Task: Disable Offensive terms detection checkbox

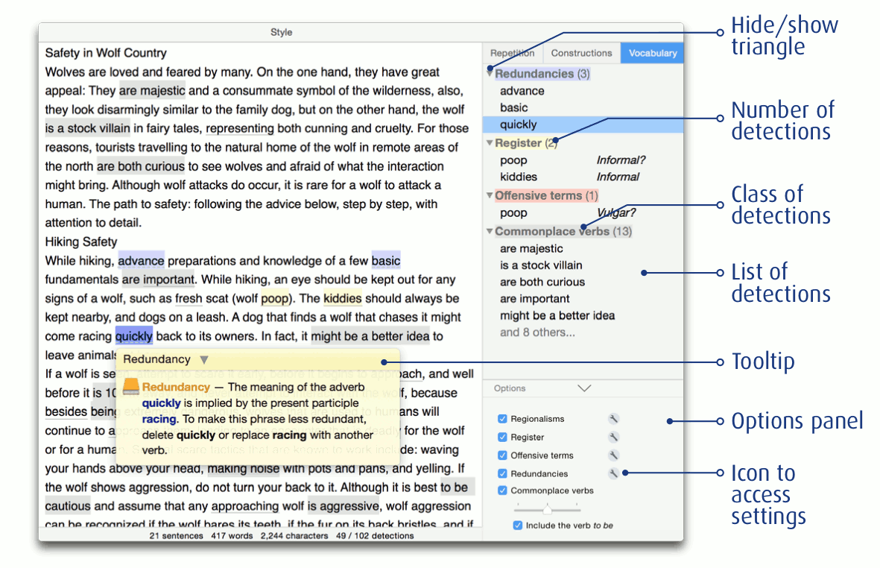Action: click(x=502, y=455)
